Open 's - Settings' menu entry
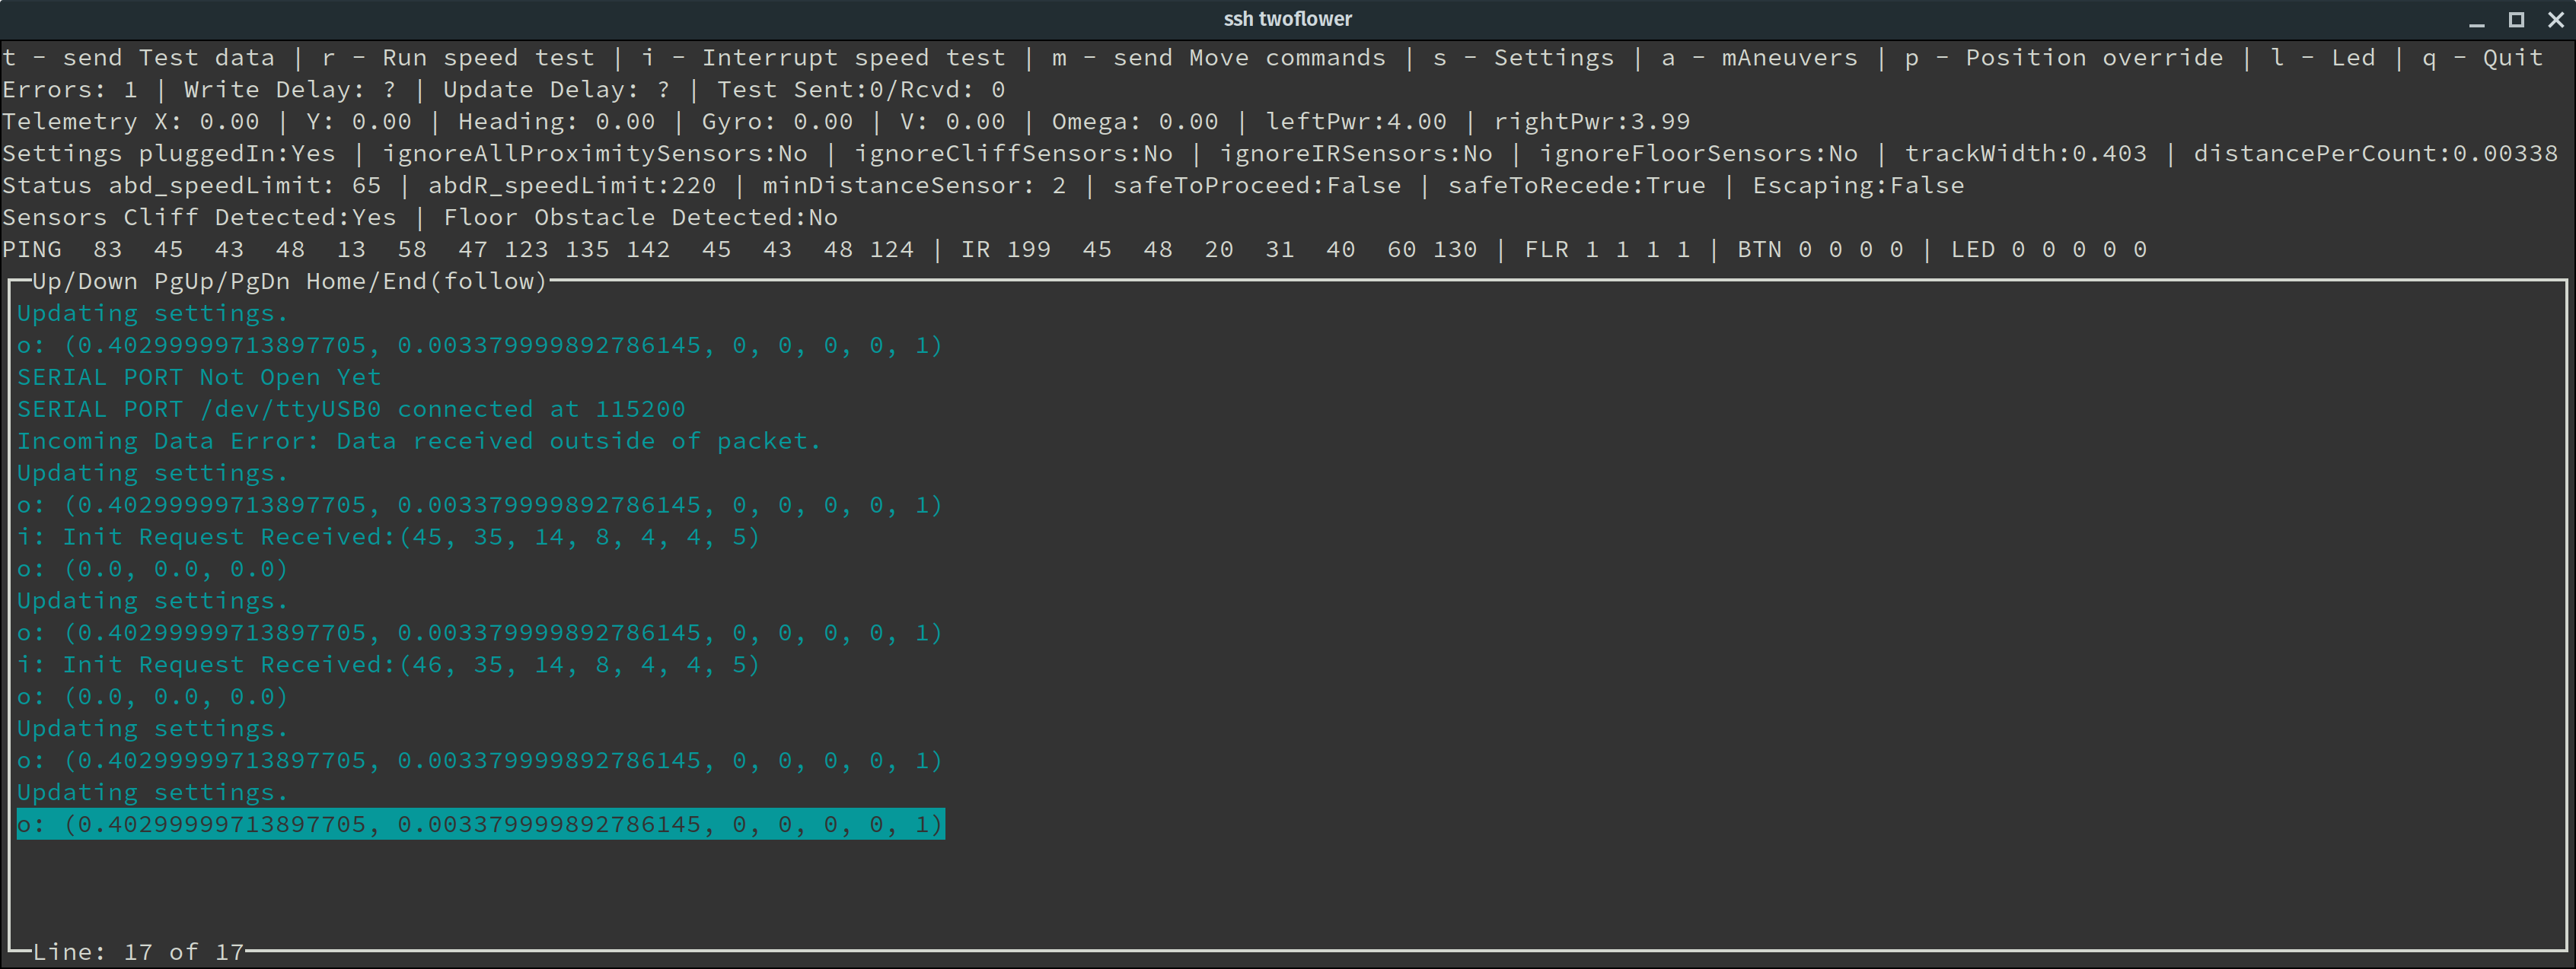2576x969 pixels. (x=1523, y=58)
